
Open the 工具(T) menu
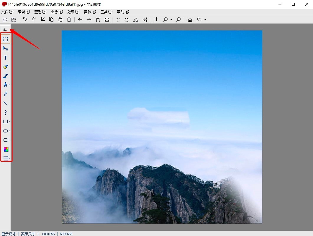(x=106, y=12)
